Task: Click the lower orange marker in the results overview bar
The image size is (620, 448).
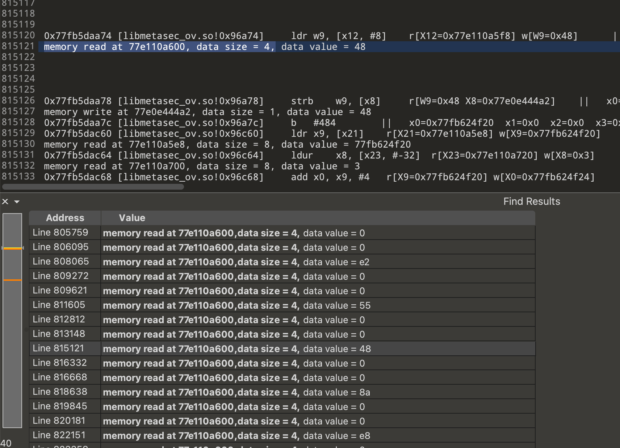Action: (x=12, y=280)
